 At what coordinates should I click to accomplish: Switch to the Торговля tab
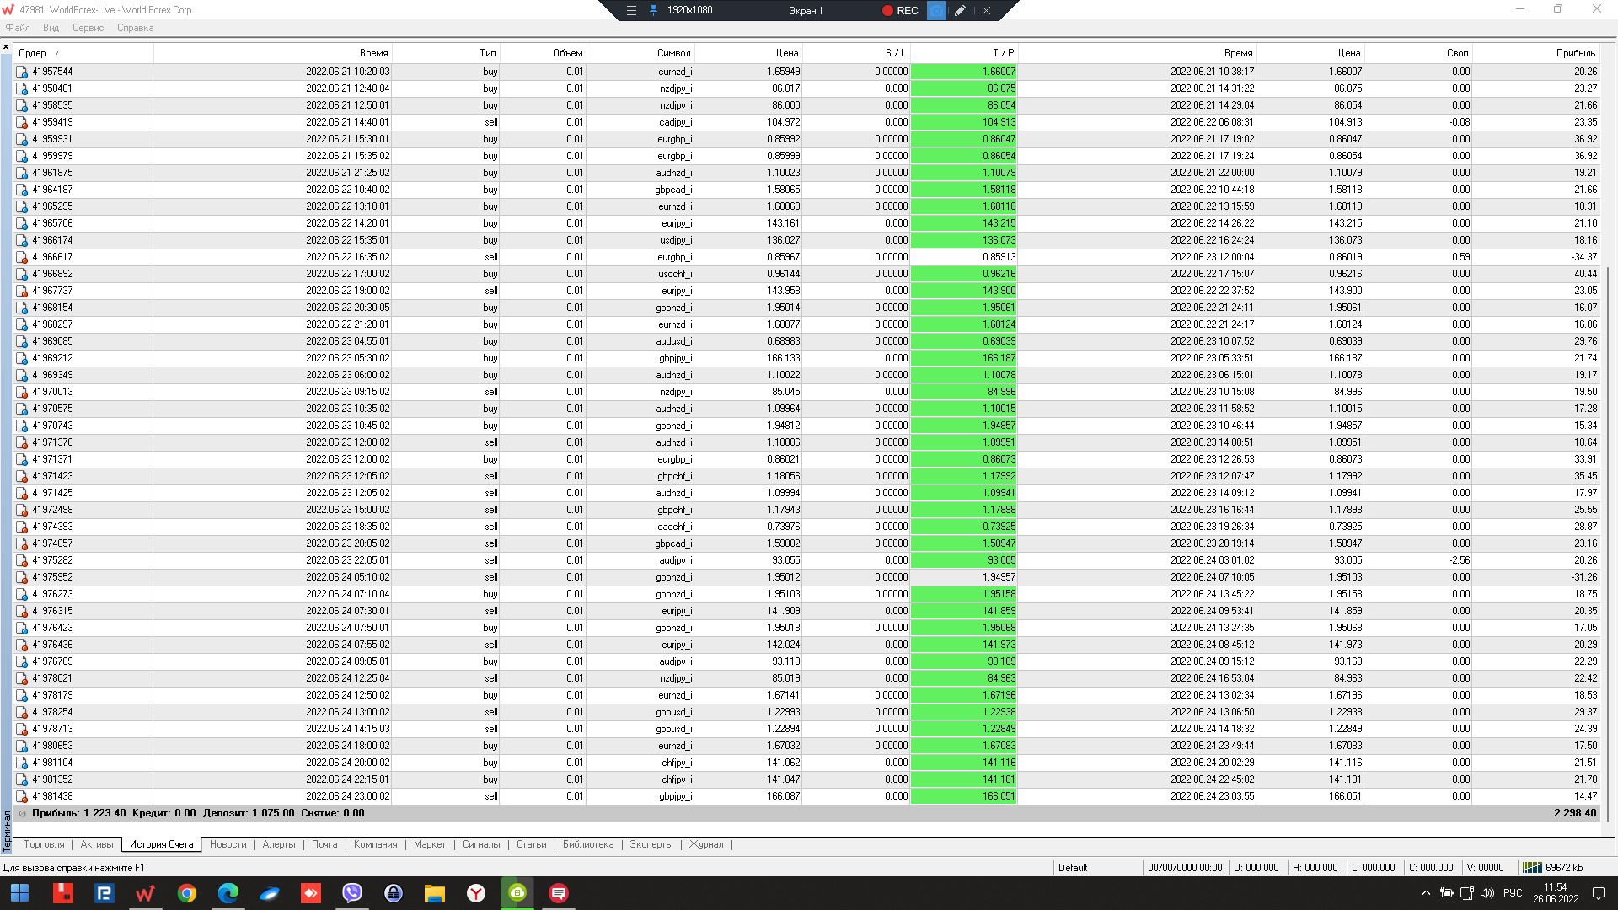tap(44, 844)
